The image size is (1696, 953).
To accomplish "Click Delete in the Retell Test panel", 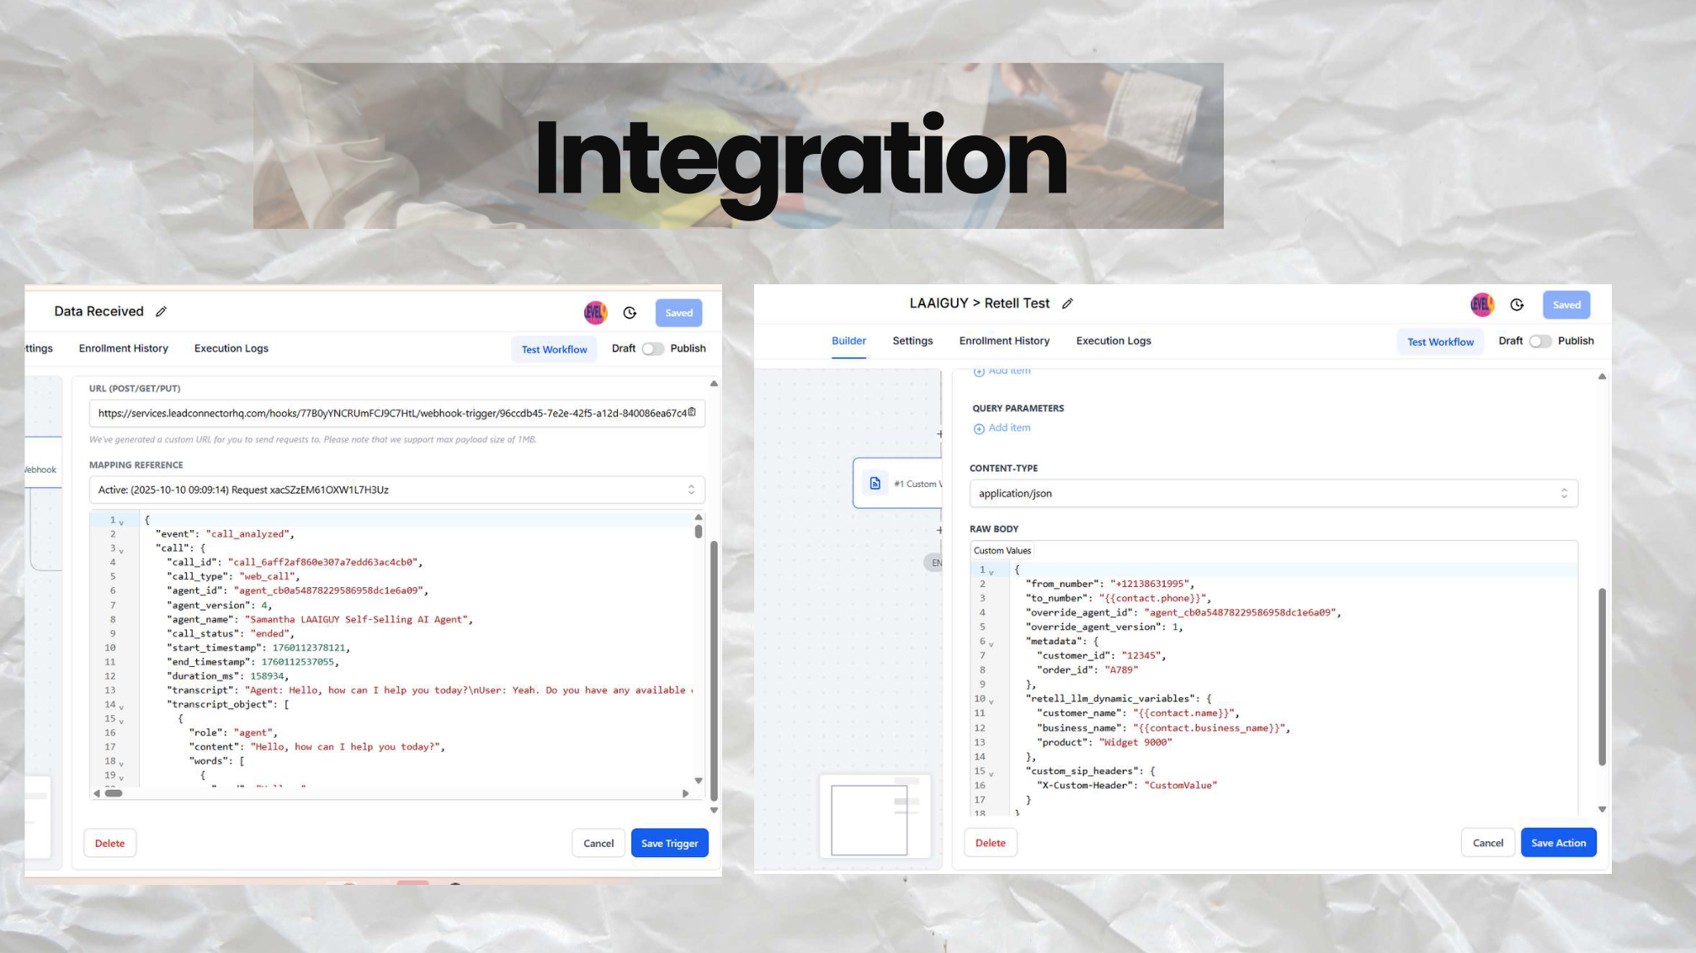I will [x=991, y=843].
